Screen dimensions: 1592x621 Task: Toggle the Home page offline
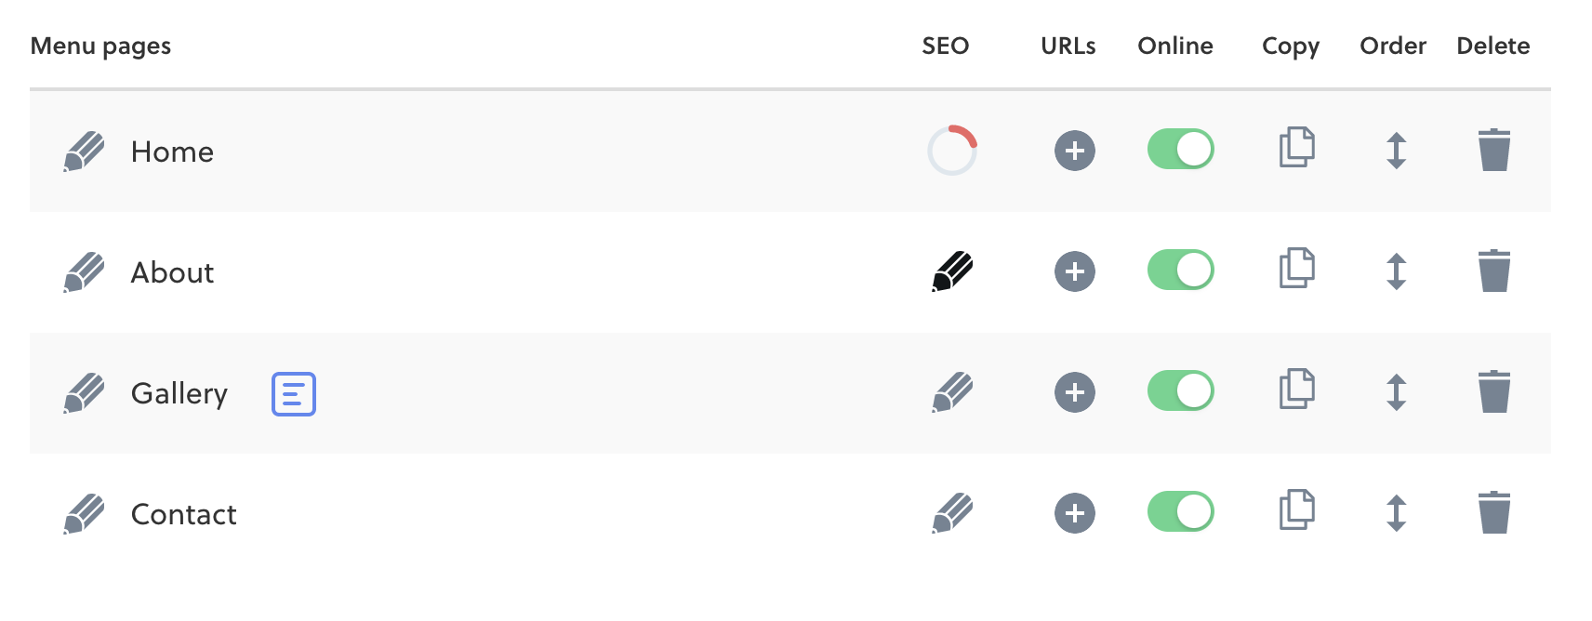1181,149
